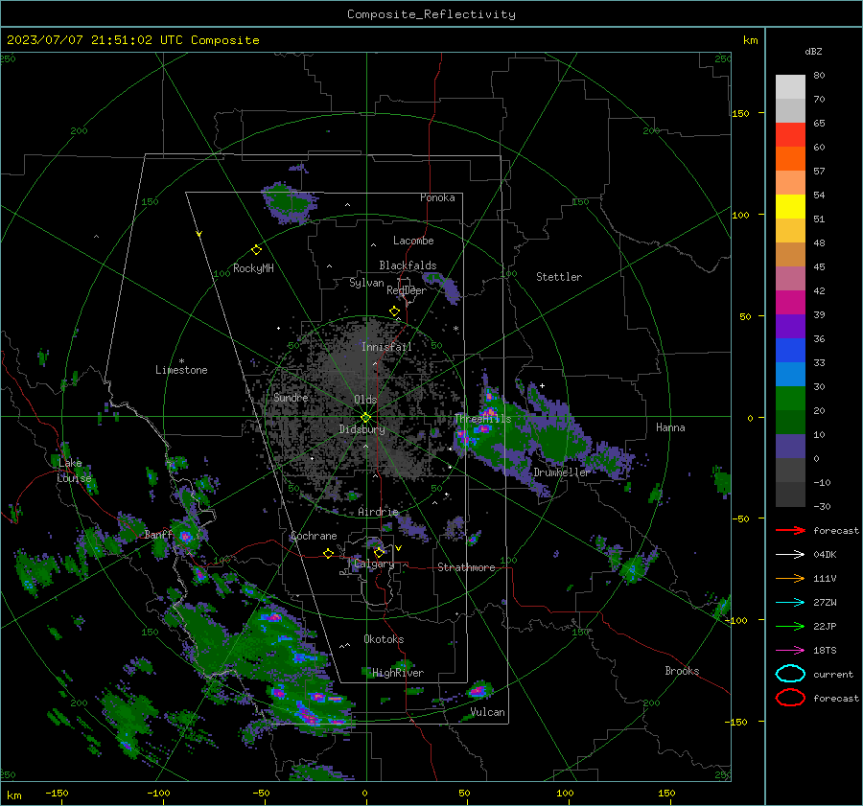
Task: Click the white 04DK arrow legend icon
Action: click(x=790, y=555)
